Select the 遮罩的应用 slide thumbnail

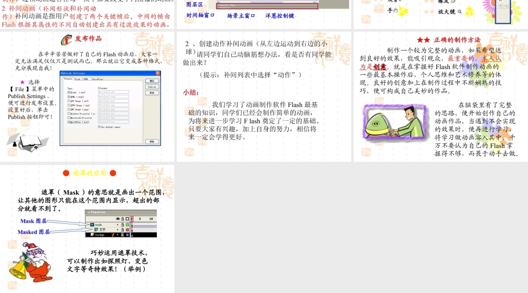point(87,229)
